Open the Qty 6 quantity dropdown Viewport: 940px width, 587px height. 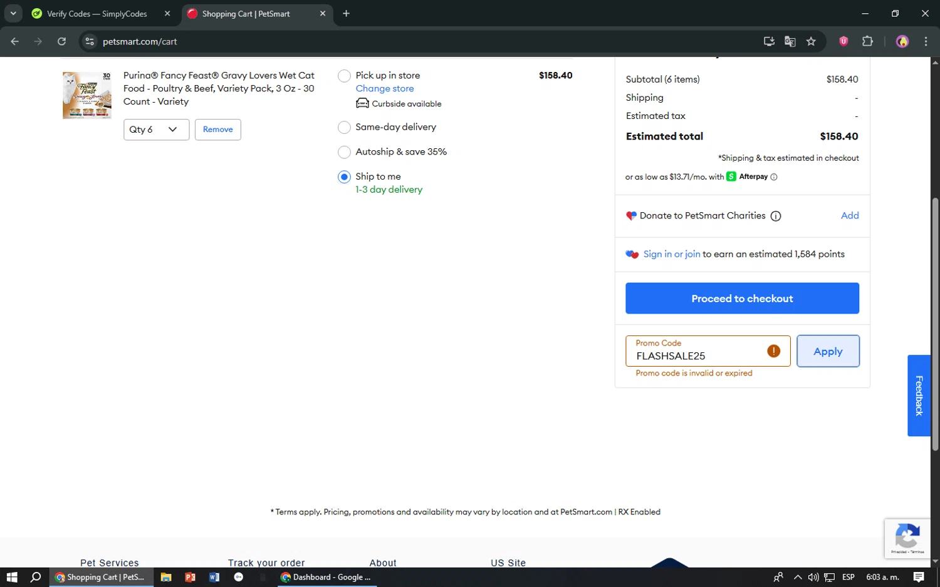(x=156, y=130)
